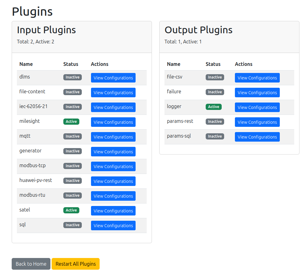
Task: View configurations for the mqtt plugin
Action: pos(113,137)
